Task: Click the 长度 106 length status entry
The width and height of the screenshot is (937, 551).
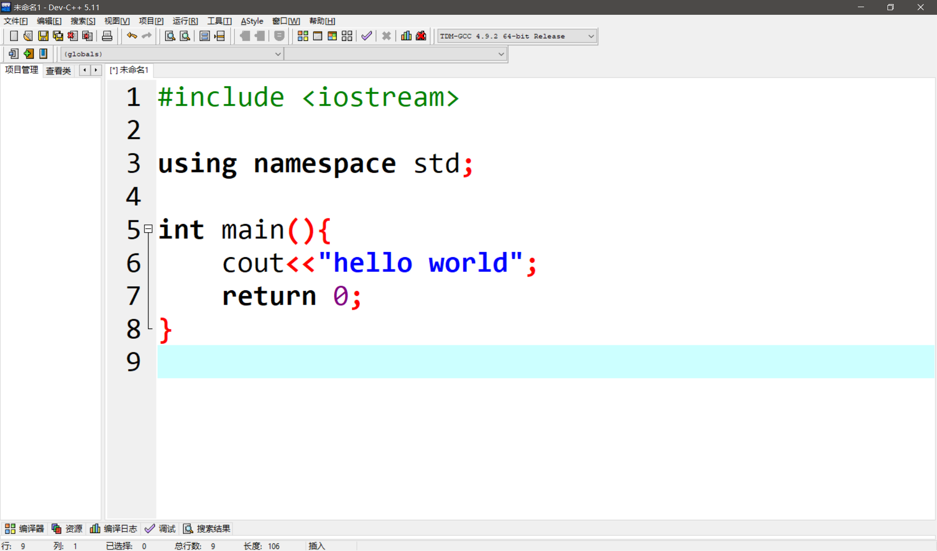Action: click(262, 546)
